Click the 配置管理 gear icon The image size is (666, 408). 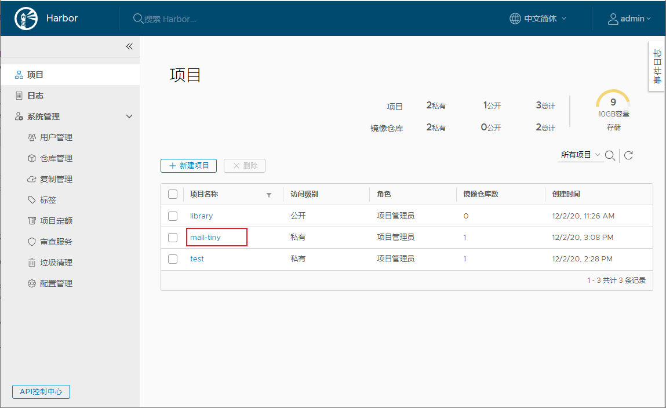point(32,283)
